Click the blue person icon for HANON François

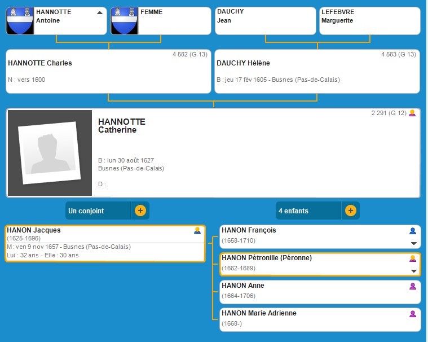[x=413, y=231]
